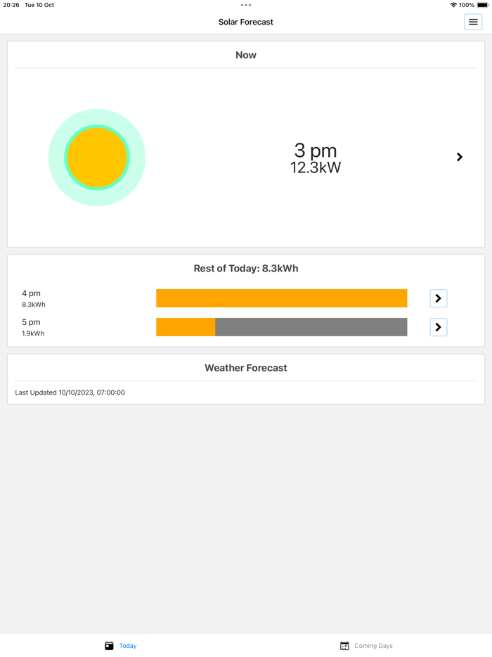Select the Today tab icon
Screen dimensions: 492x657
110,645
